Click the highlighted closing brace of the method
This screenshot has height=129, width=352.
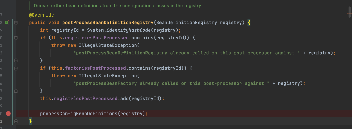coord(30,121)
